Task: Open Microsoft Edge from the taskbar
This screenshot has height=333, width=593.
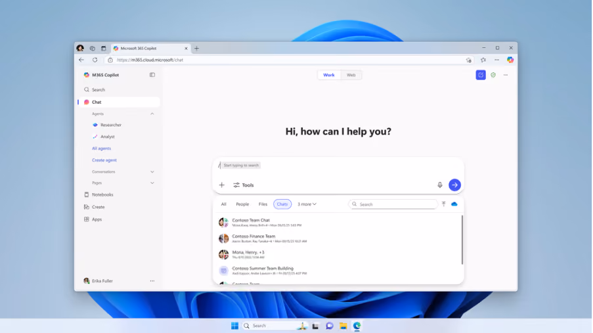Action: [x=357, y=326]
